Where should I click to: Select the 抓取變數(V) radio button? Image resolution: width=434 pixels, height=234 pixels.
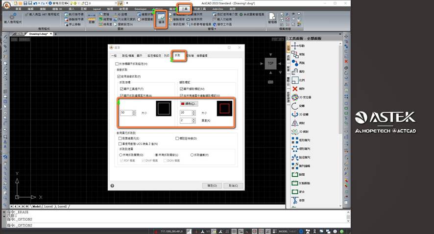(192, 155)
